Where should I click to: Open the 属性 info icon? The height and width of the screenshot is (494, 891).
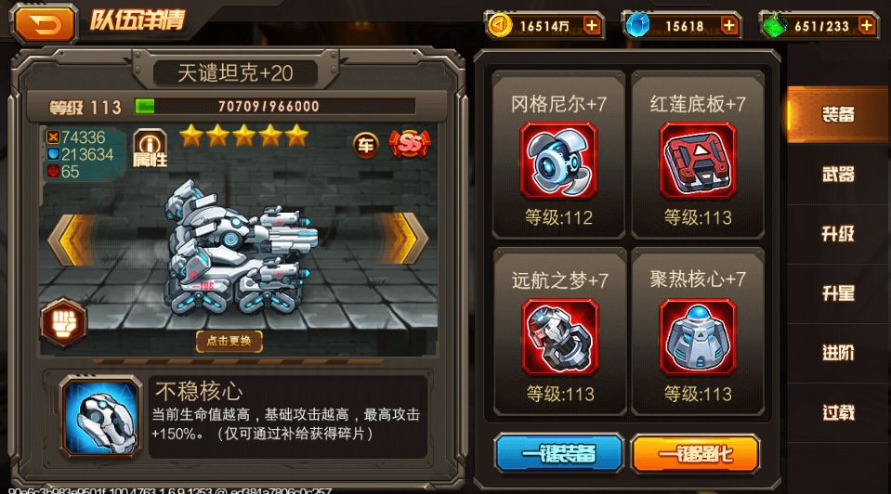pyautogui.click(x=150, y=148)
